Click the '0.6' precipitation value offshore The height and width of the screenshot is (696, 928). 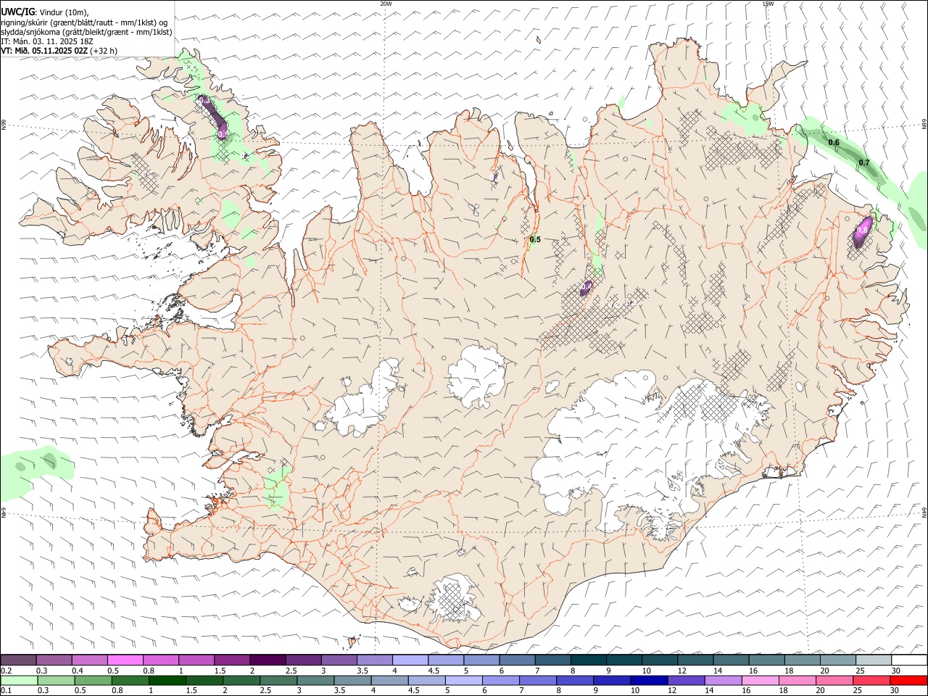(834, 143)
